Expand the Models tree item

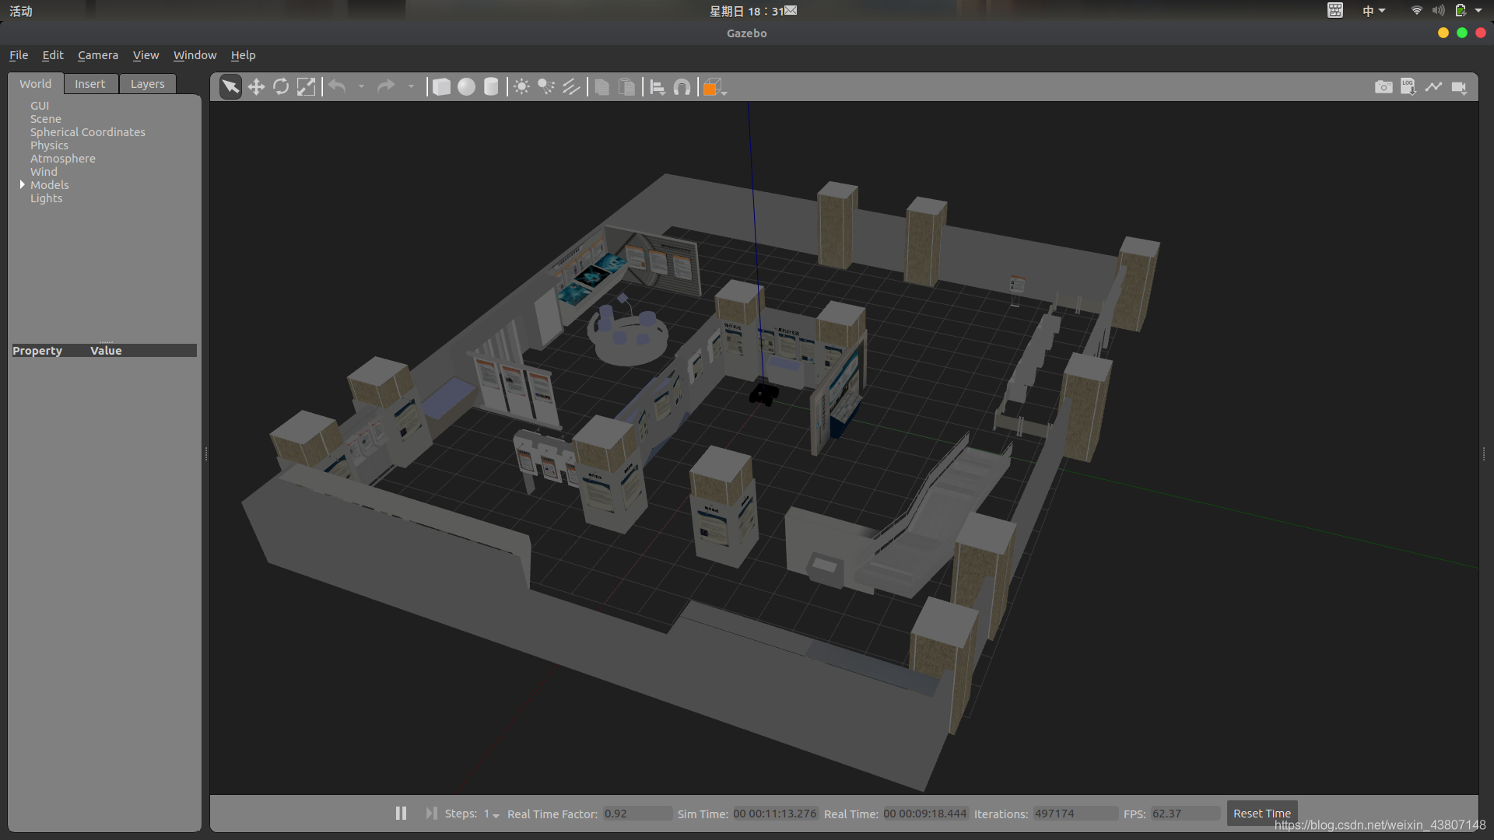click(23, 184)
